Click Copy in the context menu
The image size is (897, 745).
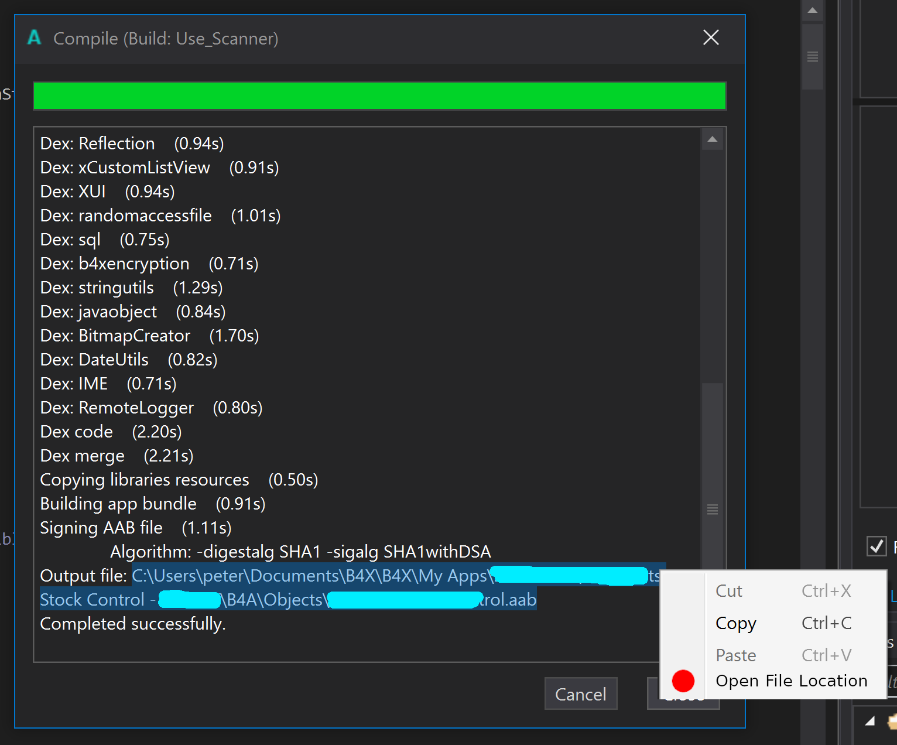tap(735, 623)
